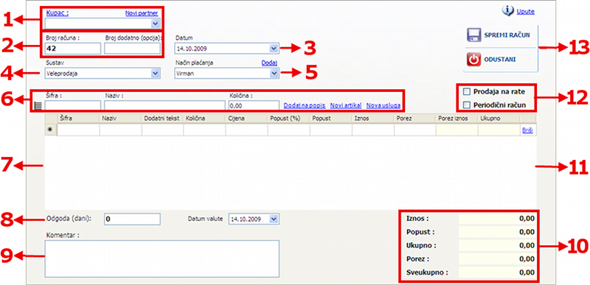
Task: Open the Datum valute date picker
Action: pos(274,219)
